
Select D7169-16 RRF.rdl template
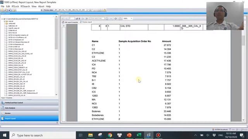14,47
